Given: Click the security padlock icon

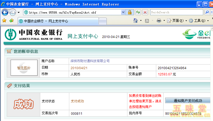Looking at the screenshot, I should click(130, 12).
